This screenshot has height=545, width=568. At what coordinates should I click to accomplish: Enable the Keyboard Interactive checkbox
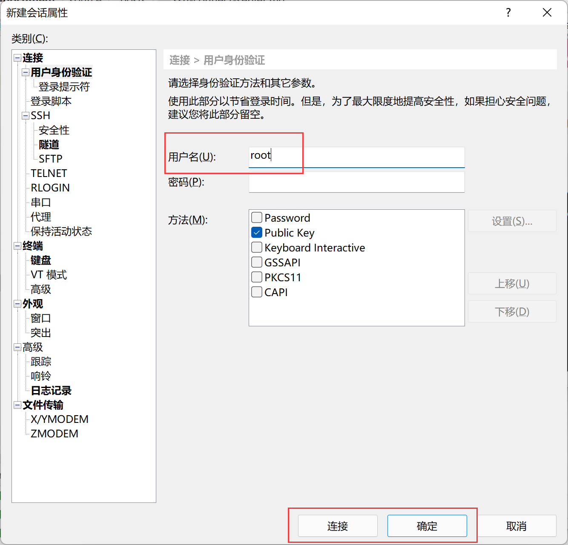click(257, 248)
